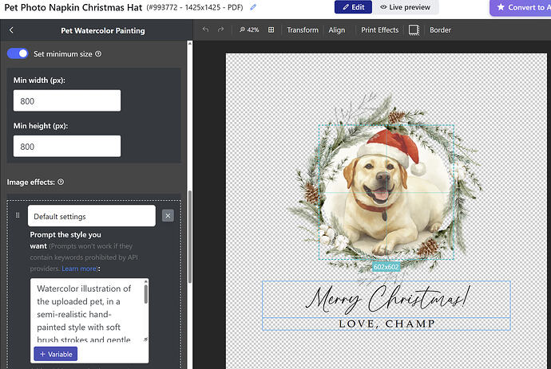551x369 pixels.
Task: Click the Pet Photo Napkin Christmas Hat title
Action: point(73,7)
